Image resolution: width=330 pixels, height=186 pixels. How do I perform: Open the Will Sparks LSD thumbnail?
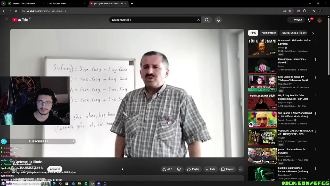pyautogui.click(x=262, y=119)
